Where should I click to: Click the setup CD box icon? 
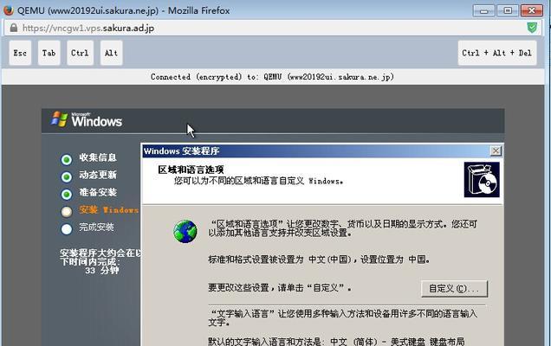[482, 179]
